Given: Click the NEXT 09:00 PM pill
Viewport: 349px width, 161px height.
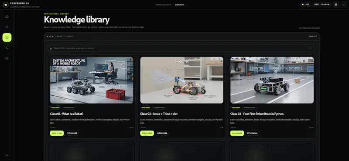Looking at the screenshot, I should 322,4.
